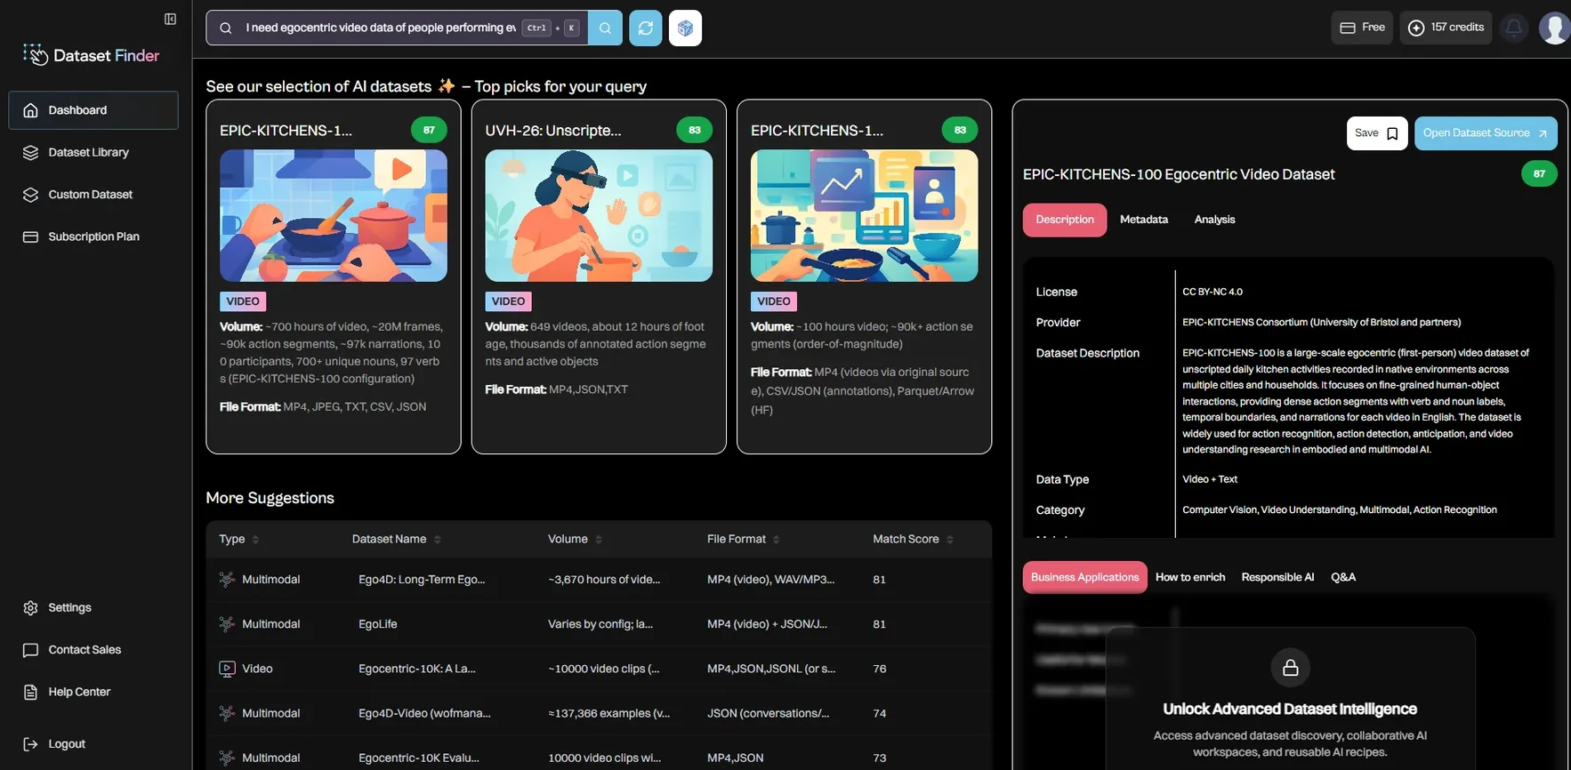The width and height of the screenshot is (1571, 770).
Task: Collapse the sidebar with the panel icon
Action: pos(170,19)
